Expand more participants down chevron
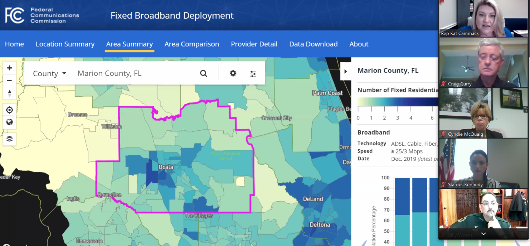530x246 pixels. pyautogui.click(x=483, y=234)
